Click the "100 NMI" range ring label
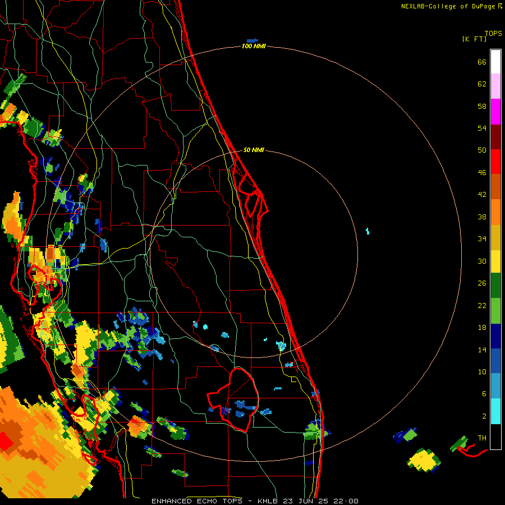Screen dimensions: 505x505 (254, 46)
